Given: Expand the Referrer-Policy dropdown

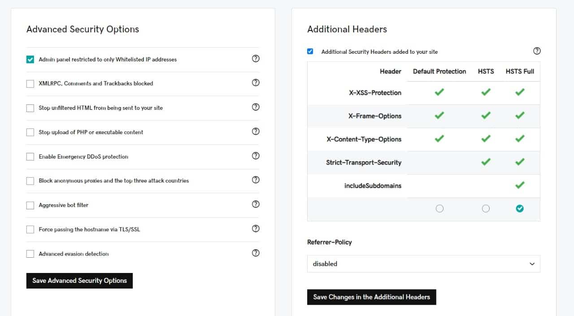Looking at the screenshot, I should [x=424, y=264].
